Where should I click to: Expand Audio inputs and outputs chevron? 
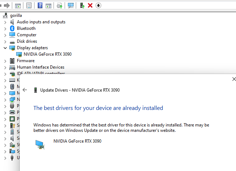(5, 22)
